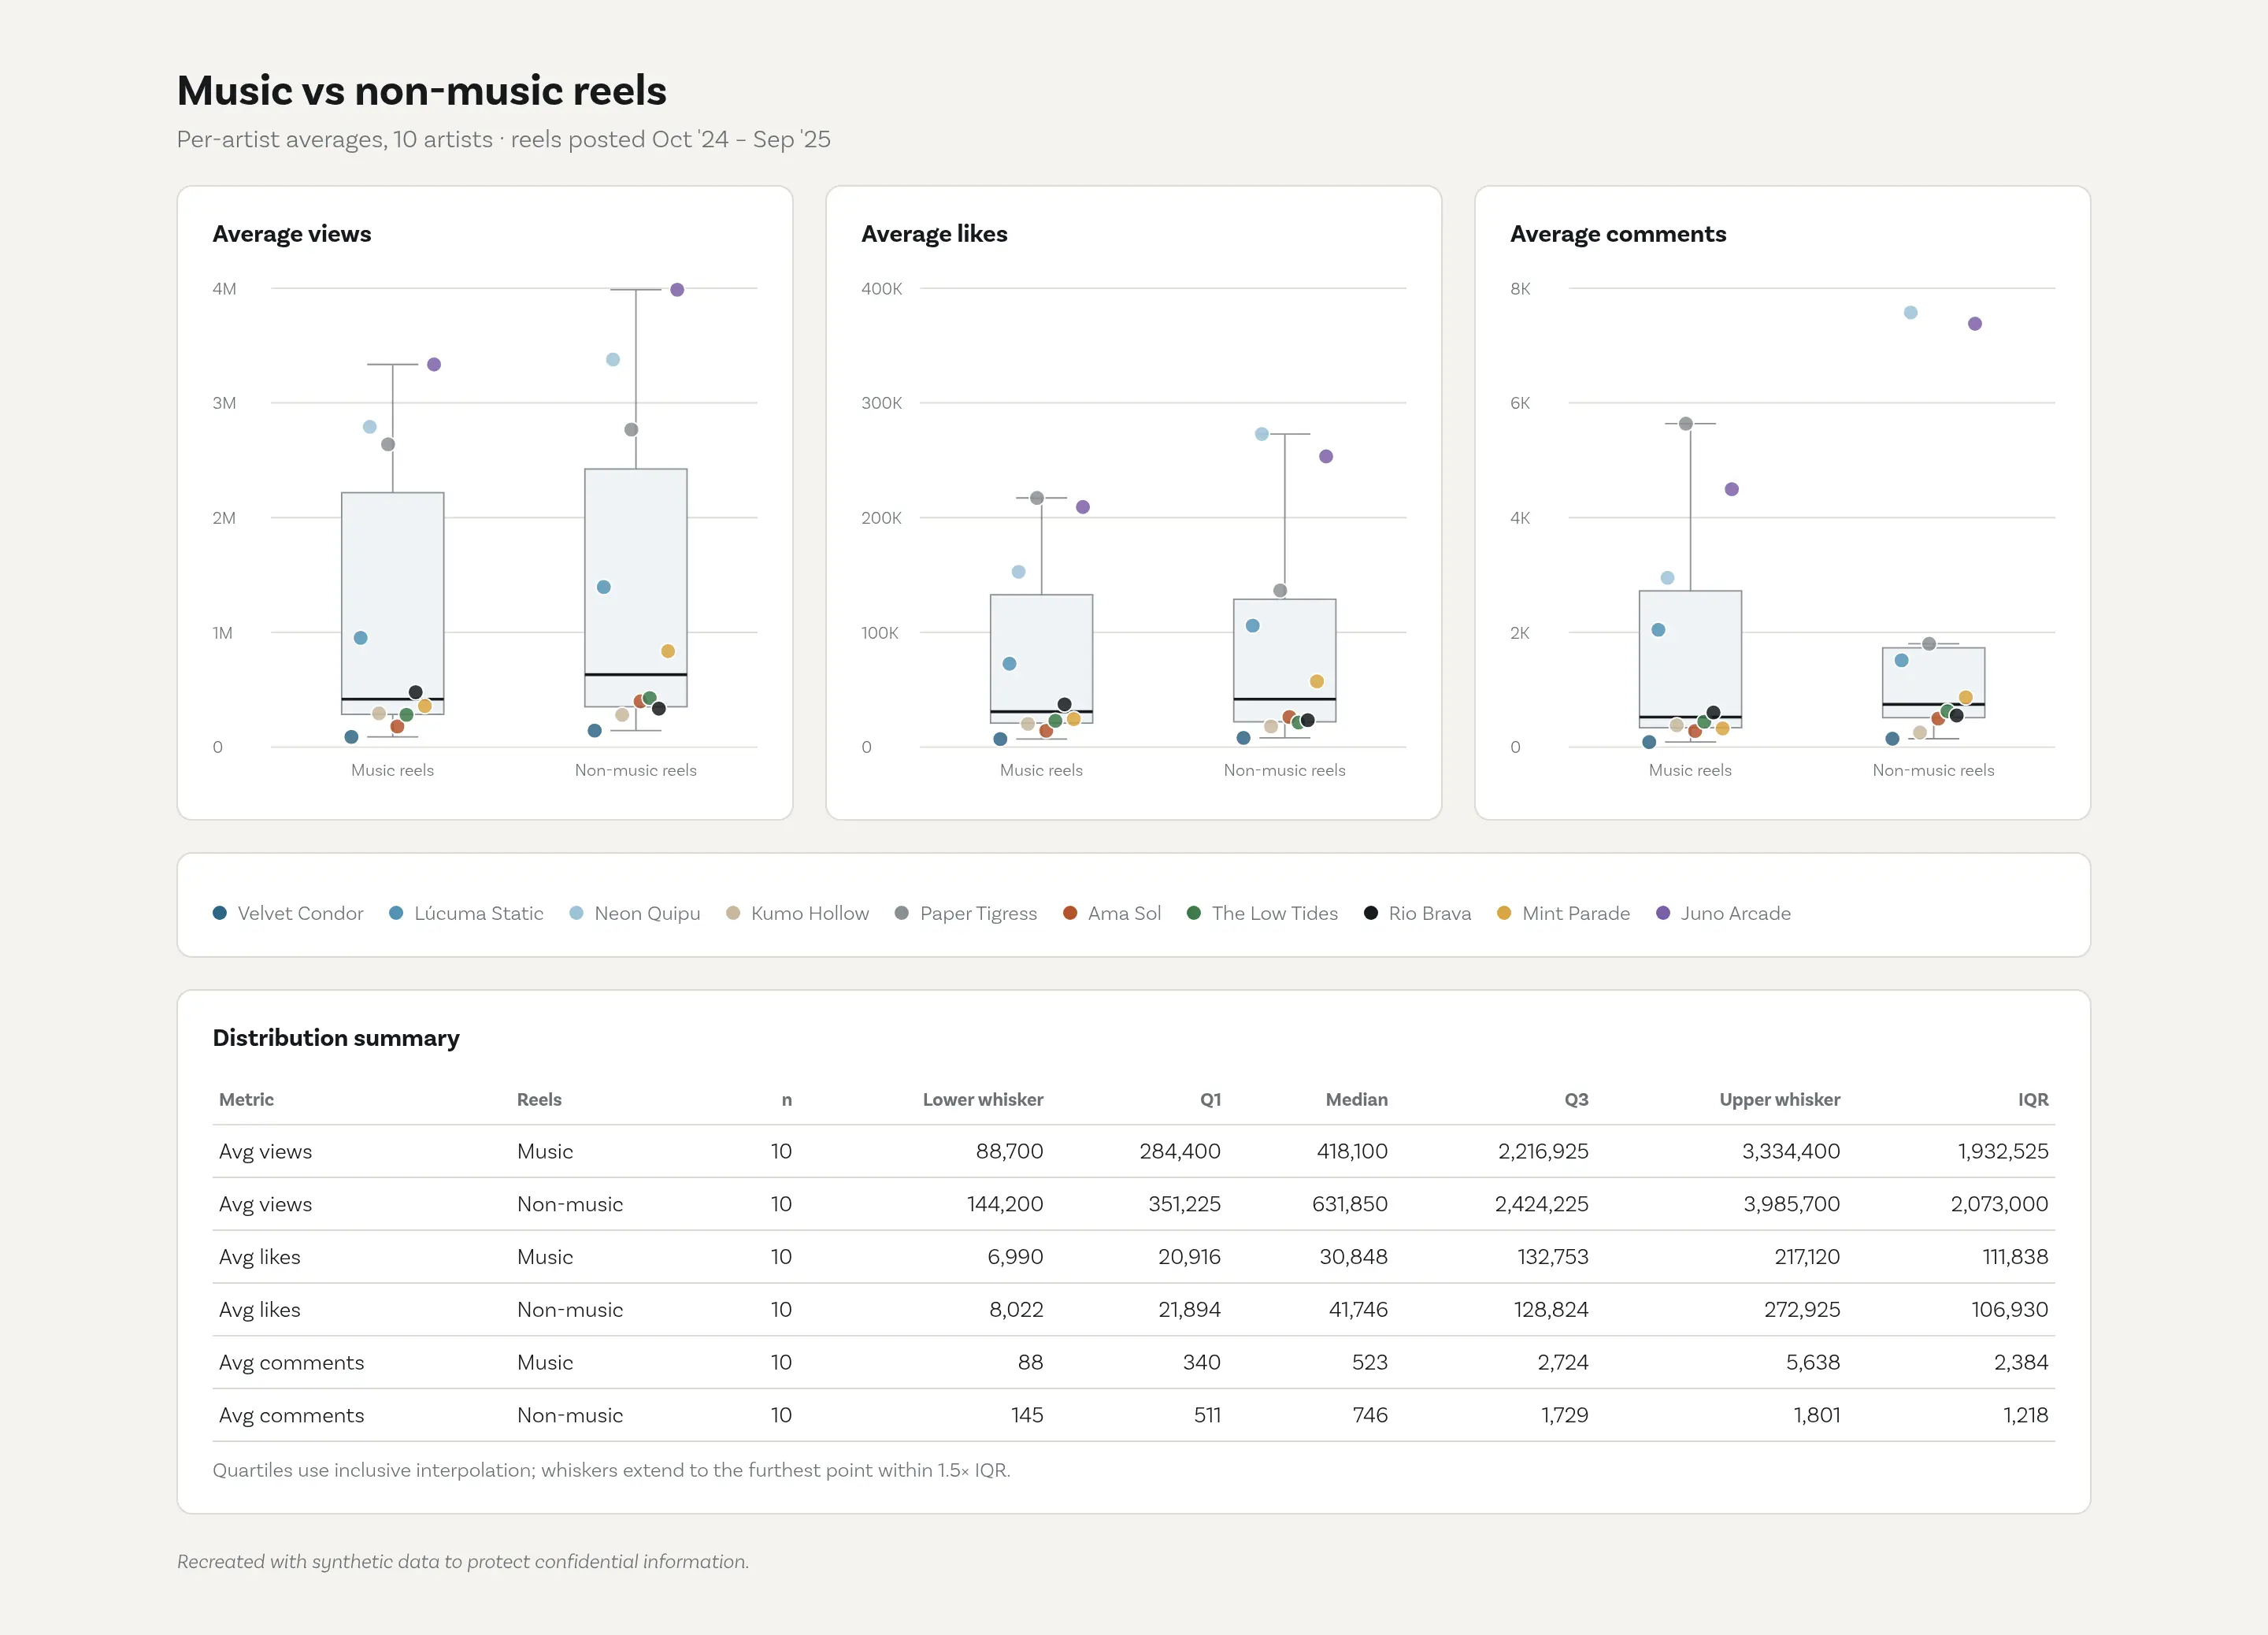Click the 2,384 IQR value

pyautogui.click(x=2021, y=1362)
